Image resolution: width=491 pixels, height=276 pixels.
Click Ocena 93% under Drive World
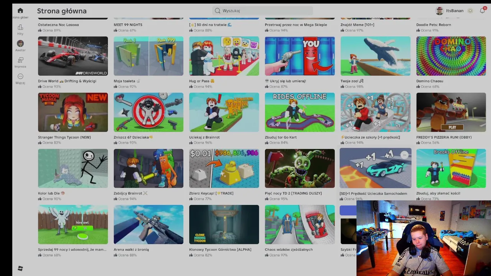[49, 87]
